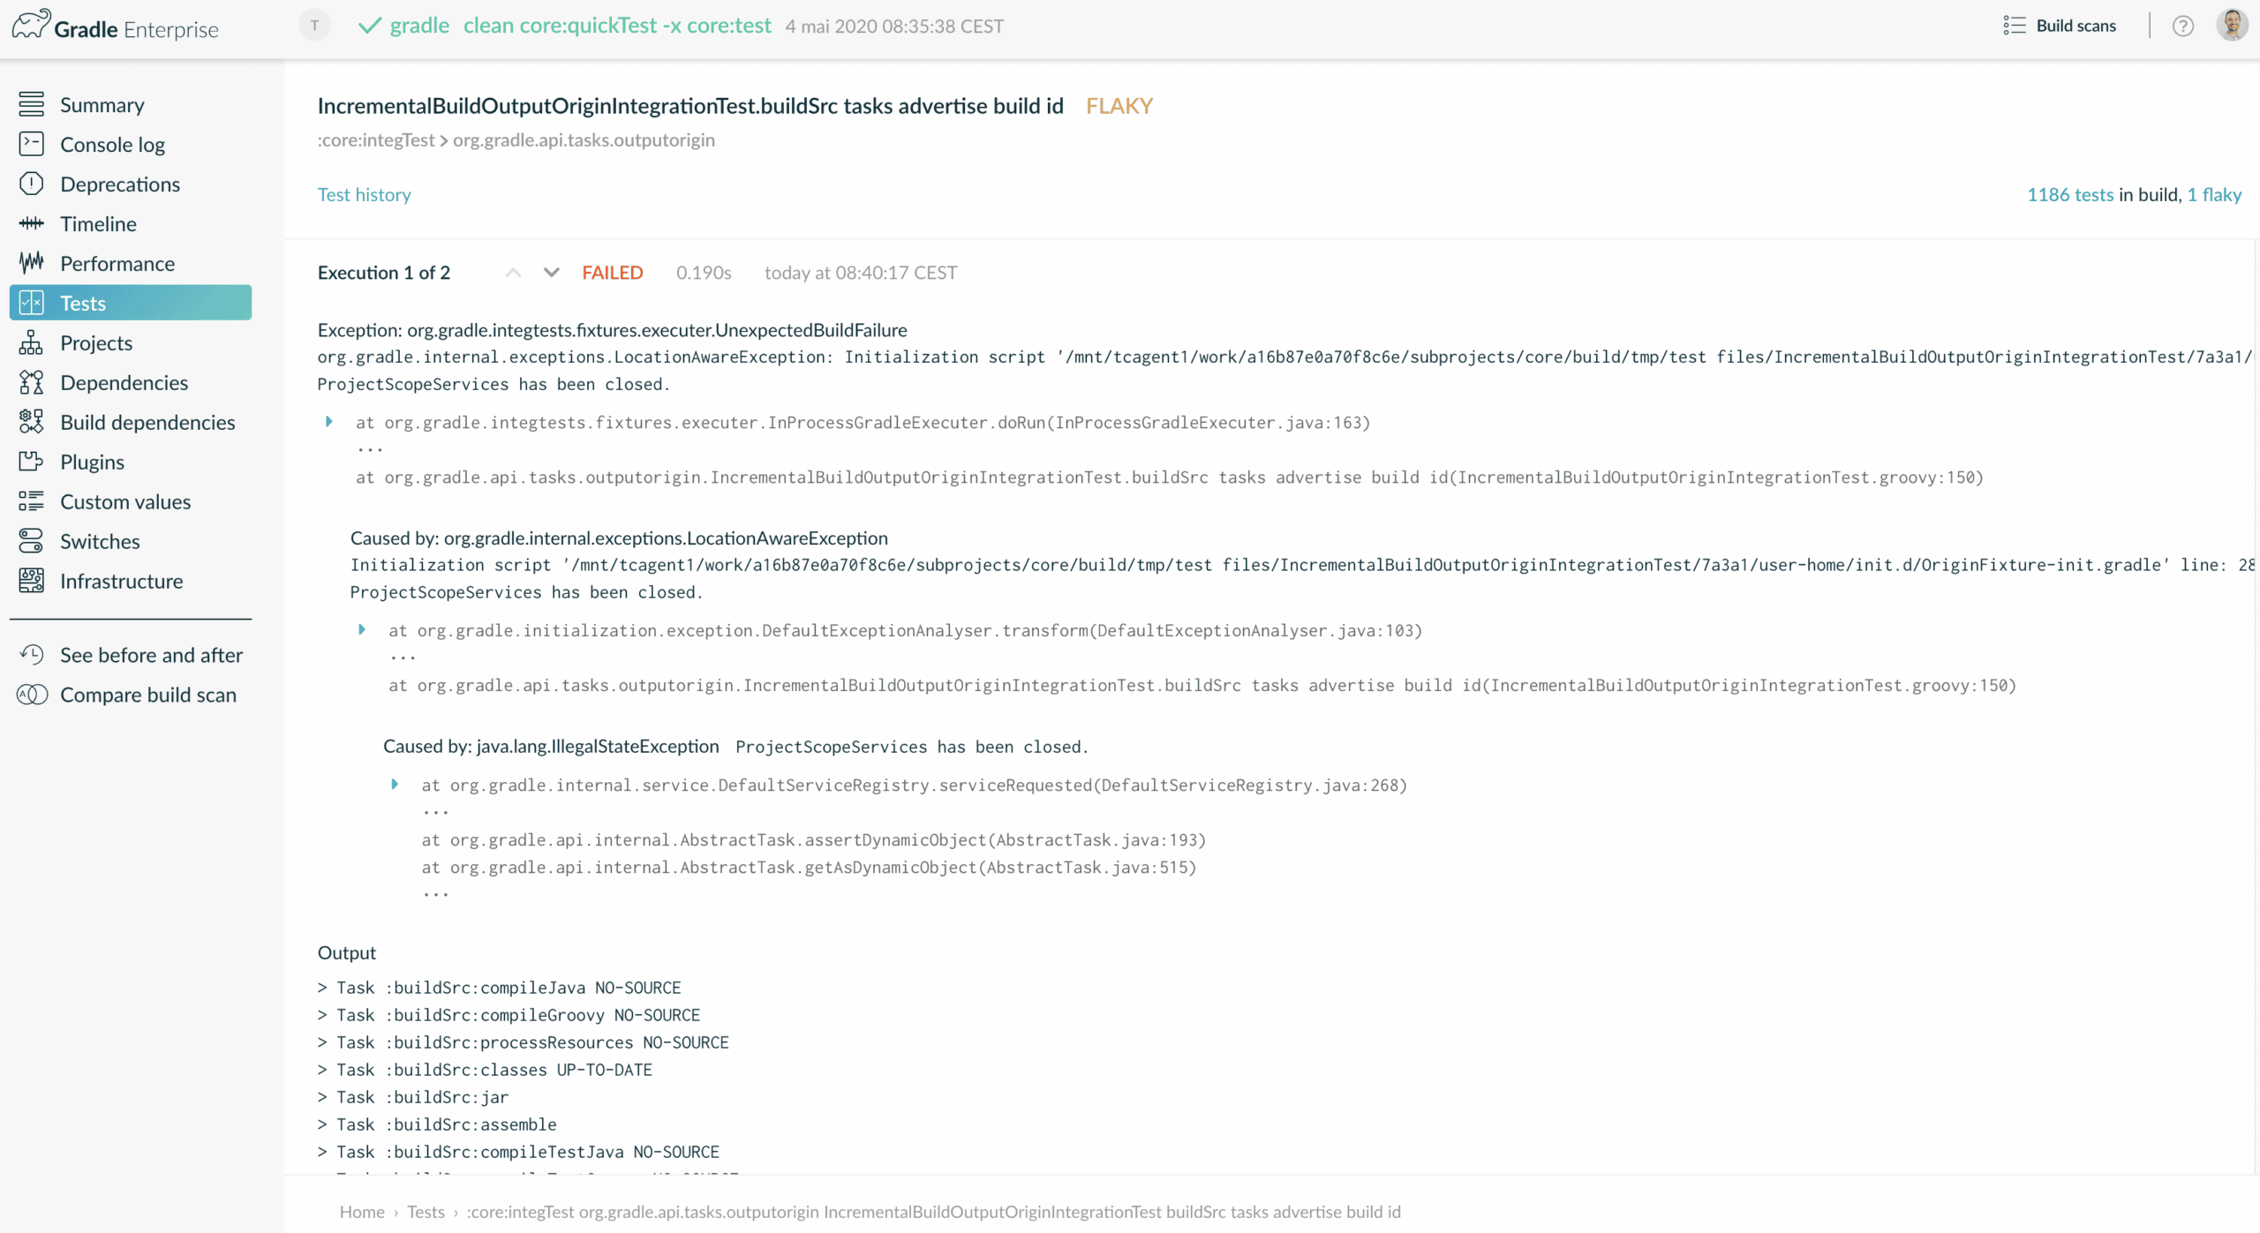Open Build dependencies section

(x=147, y=422)
